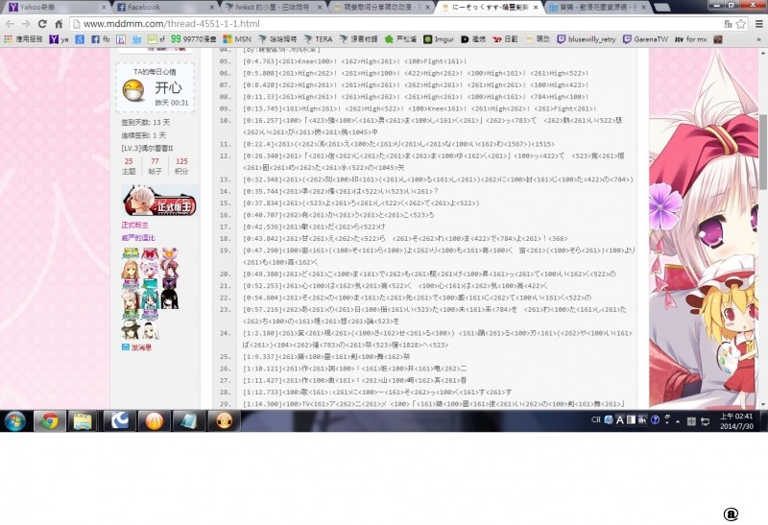Open the bluesewilly_retry Twitch bookmark
This screenshot has height=525, width=768.
587,39
